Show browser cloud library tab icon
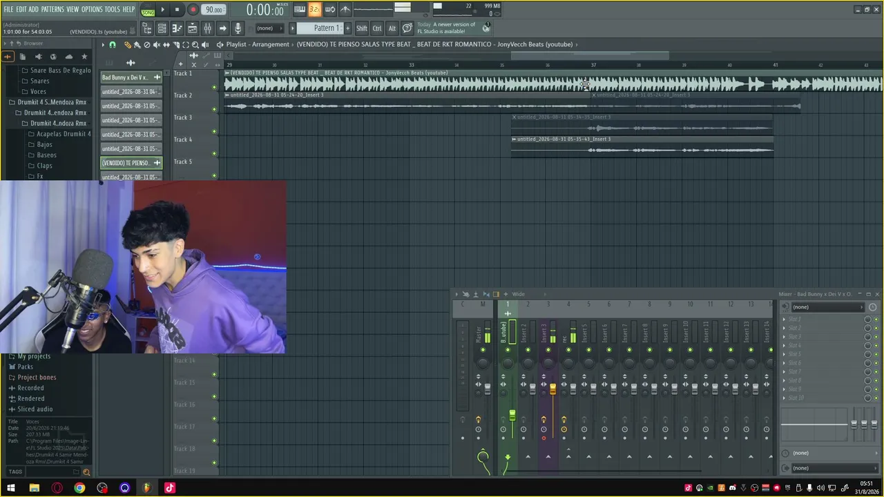The image size is (884, 497). click(x=68, y=57)
